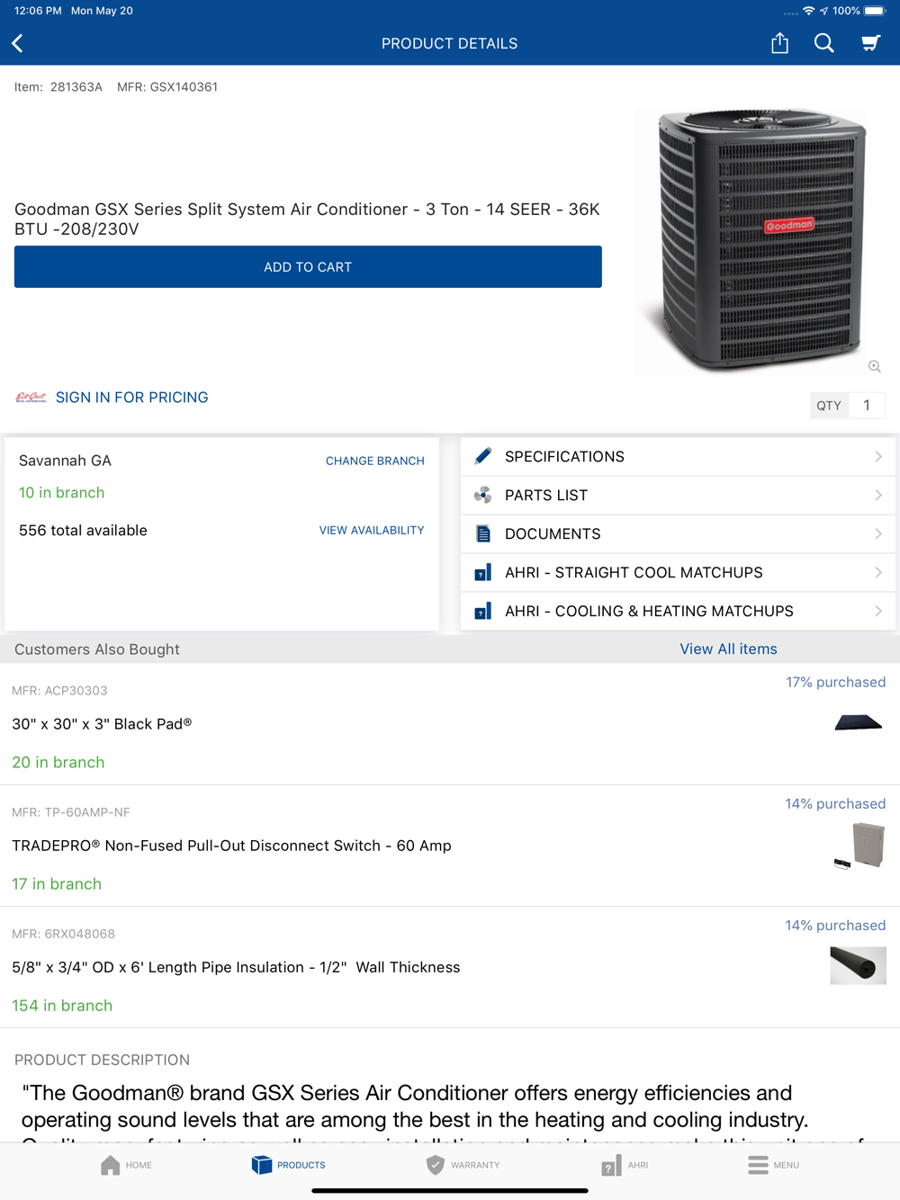Tap the share icon in header

coord(779,42)
